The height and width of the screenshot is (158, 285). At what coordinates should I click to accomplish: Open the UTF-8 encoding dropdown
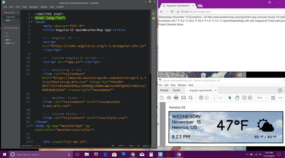(x=121, y=146)
